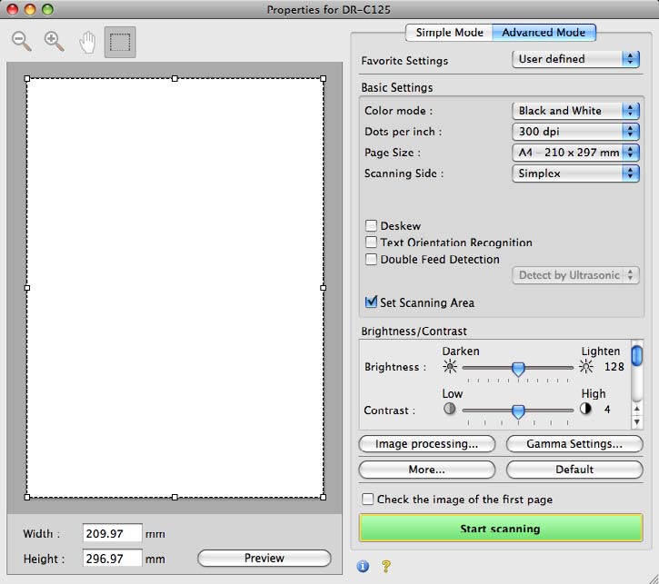Click the right-middle scan area handle
The image size is (659, 584).
(x=324, y=288)
